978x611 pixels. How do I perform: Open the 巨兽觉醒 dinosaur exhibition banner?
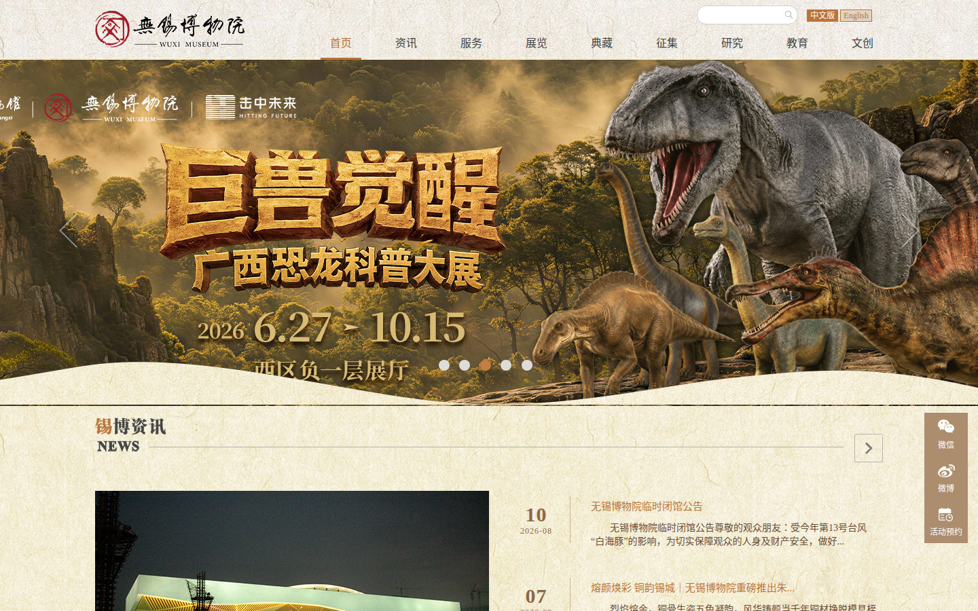(489, 232)
